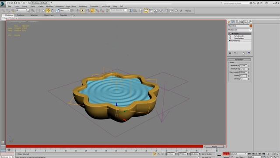
Task: Click the object color swatch
Action: pyautogui.click(x=251, y=26)
